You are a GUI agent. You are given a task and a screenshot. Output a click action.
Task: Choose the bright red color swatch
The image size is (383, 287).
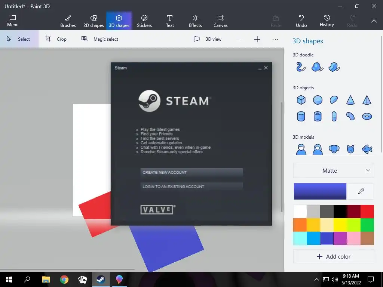point(367,212)
